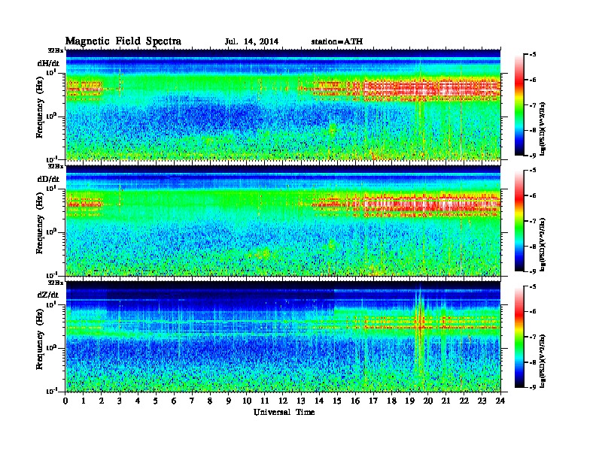The height and width of the screenshot is (460, 596).
Task: Click the dZ/dt spectrogram plot area
Action: (x=283, y=337)
